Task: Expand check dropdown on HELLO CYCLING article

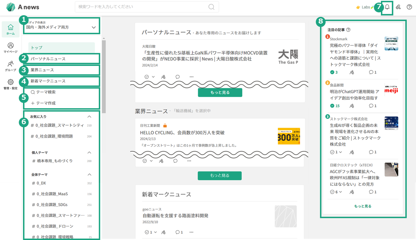Action: [x=151, y=161]
